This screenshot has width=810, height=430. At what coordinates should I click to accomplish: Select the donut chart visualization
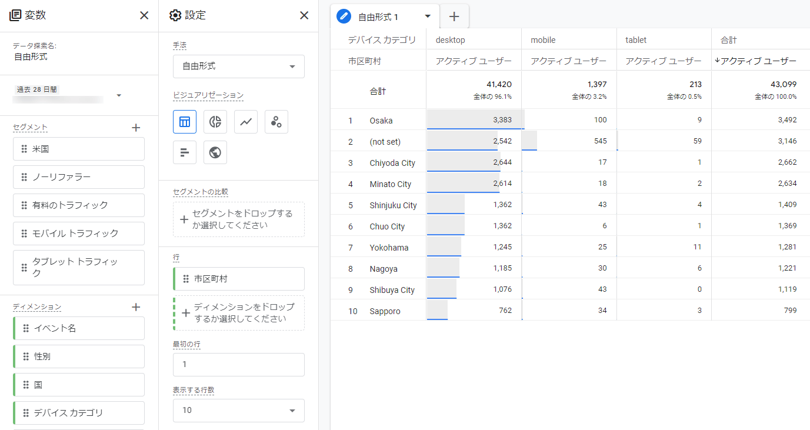[x=215, y=122]
